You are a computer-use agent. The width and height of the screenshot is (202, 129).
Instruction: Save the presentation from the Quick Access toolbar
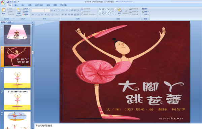[x=8, y=2]
